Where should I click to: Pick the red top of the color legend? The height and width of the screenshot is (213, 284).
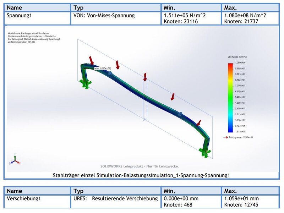pos(230,65)
